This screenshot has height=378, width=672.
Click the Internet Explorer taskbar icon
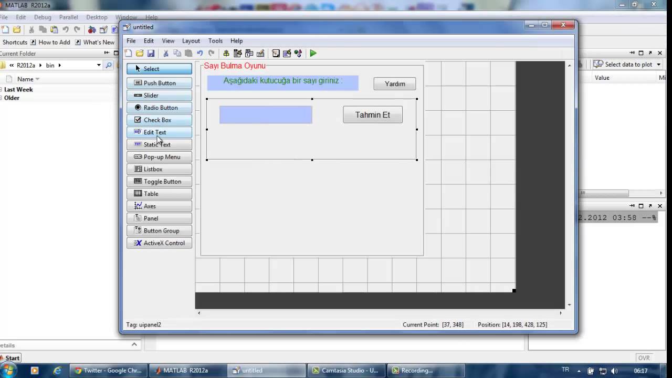57,370
